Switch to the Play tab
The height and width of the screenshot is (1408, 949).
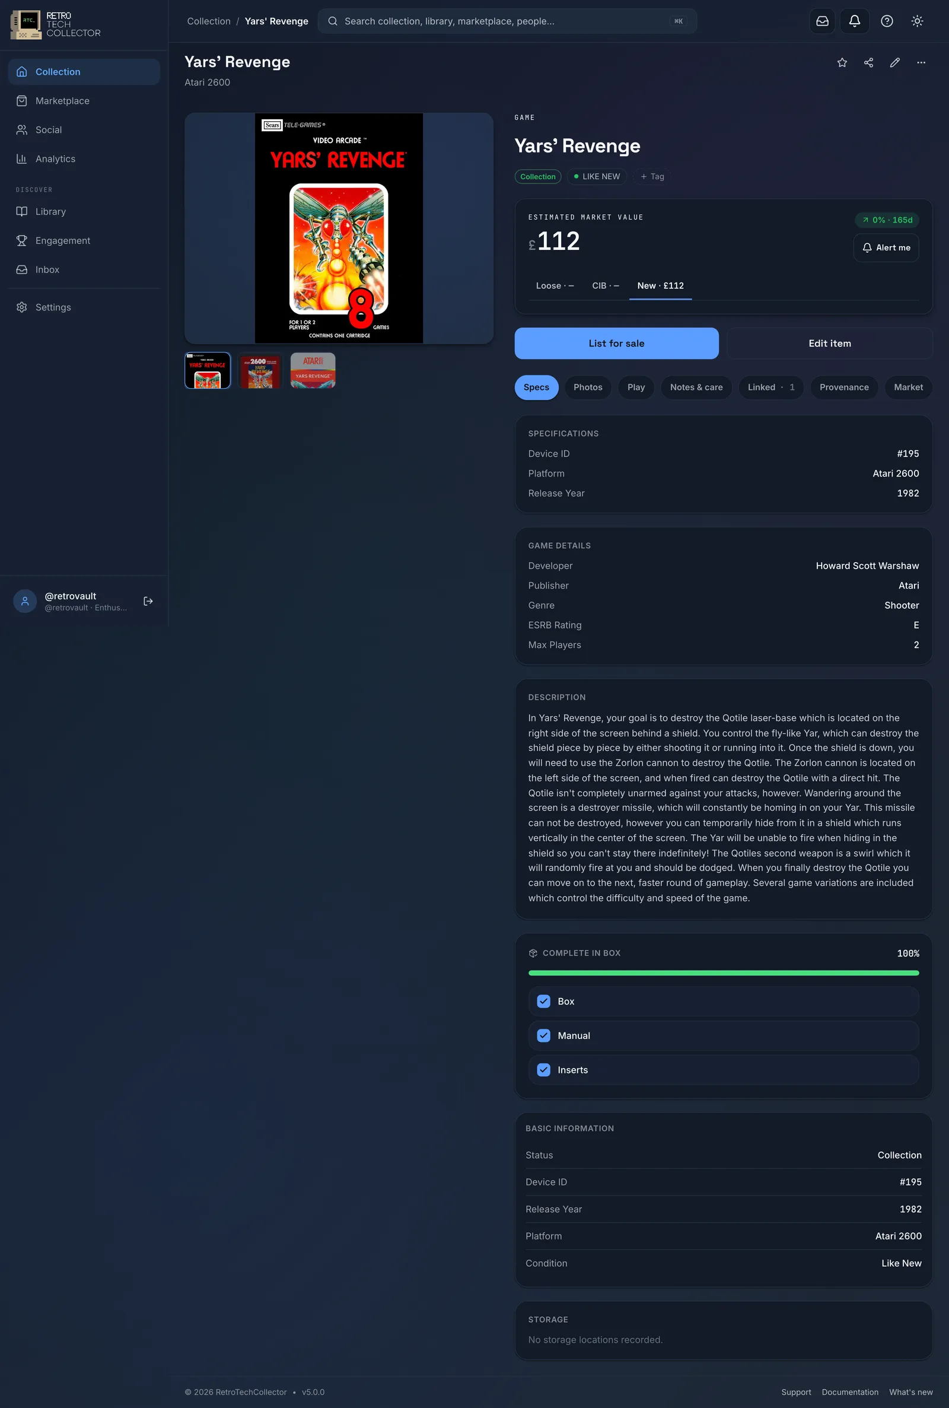click(x=635, y=387)
